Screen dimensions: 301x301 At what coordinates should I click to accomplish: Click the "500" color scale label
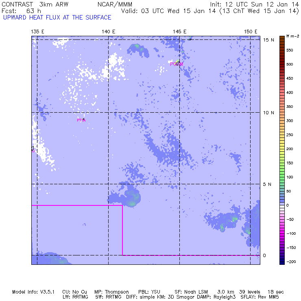pyautogui.click(x=290, y=64)
